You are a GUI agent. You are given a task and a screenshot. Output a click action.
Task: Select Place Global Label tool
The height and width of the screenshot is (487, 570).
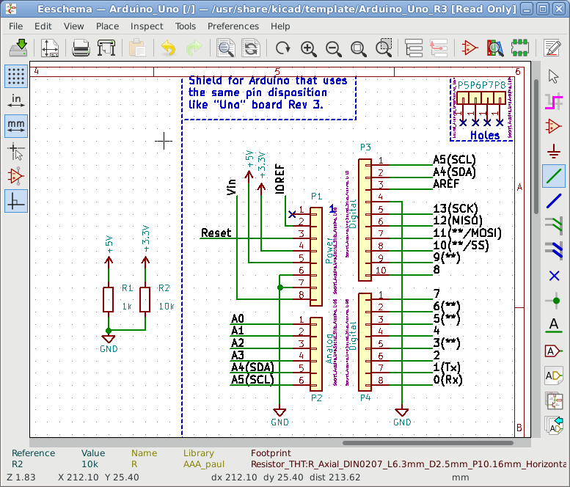(x=554, y=351)
